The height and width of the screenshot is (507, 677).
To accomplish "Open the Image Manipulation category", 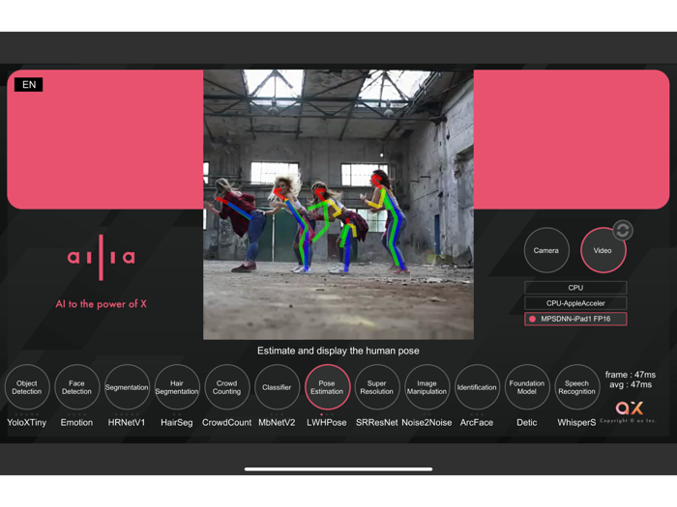I will coord(427,387).
